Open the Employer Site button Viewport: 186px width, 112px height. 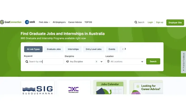175,23
